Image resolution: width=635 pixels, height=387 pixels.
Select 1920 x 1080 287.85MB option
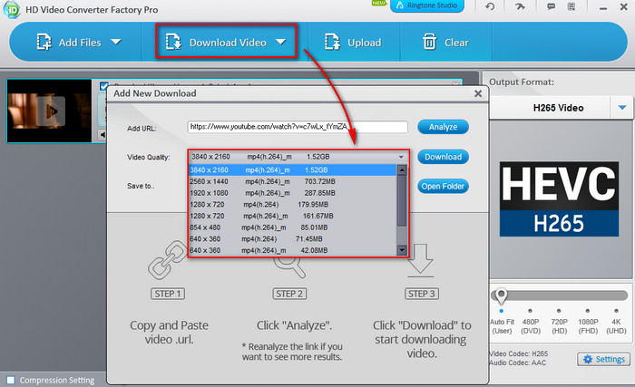[x=293, y=193]
